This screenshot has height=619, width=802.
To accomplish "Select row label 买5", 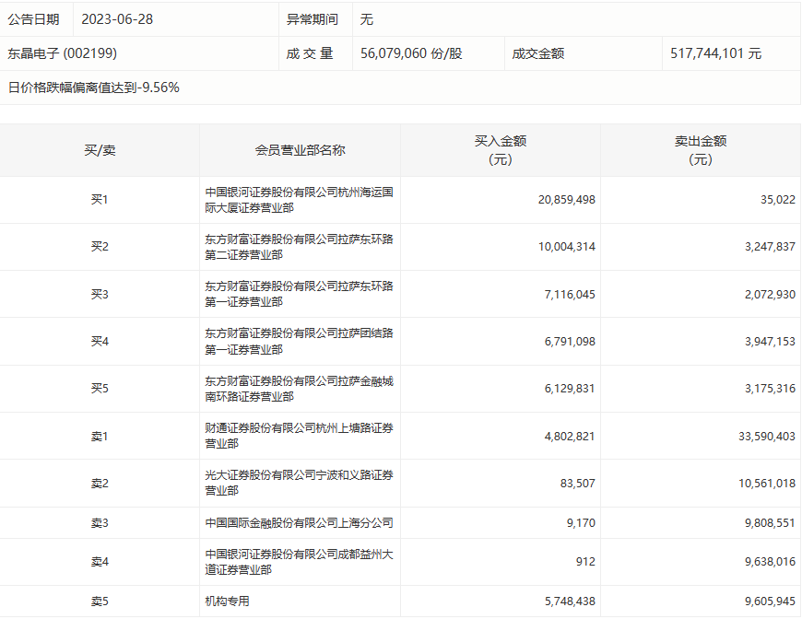I will click(x=100, y=389).
